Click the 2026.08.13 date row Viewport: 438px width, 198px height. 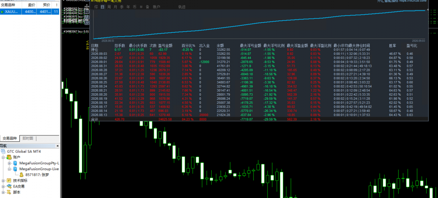coord(99,115)
